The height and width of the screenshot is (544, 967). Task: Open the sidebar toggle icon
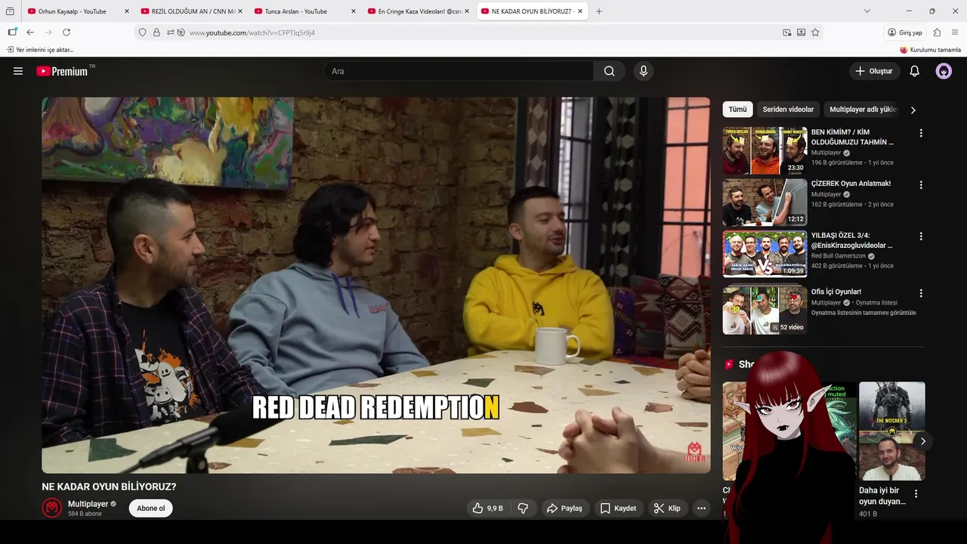pyautogui.click(x=12, y=32)
